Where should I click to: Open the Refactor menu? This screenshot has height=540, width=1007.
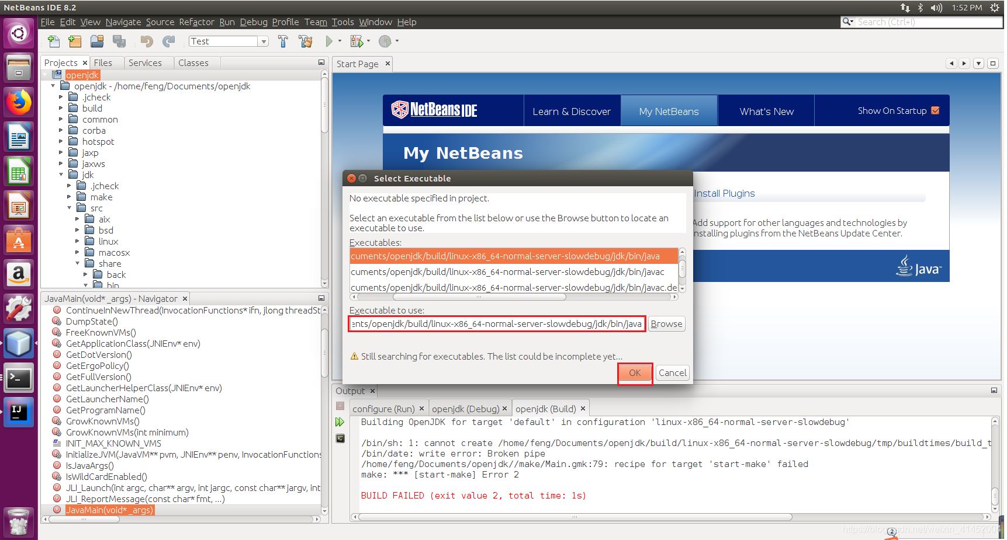pos(196,22)
